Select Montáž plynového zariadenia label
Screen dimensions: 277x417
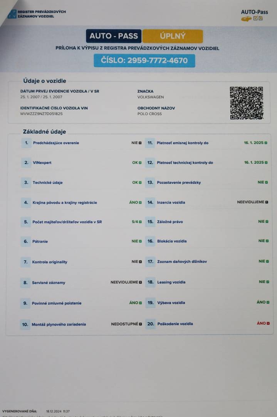click(59, 324)
